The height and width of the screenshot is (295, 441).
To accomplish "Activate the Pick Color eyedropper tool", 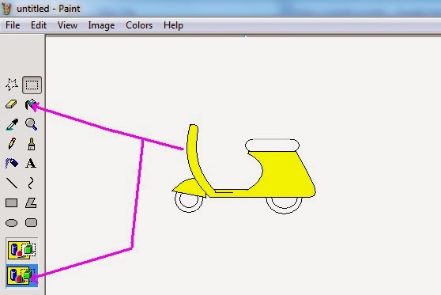I will point(12,124).
